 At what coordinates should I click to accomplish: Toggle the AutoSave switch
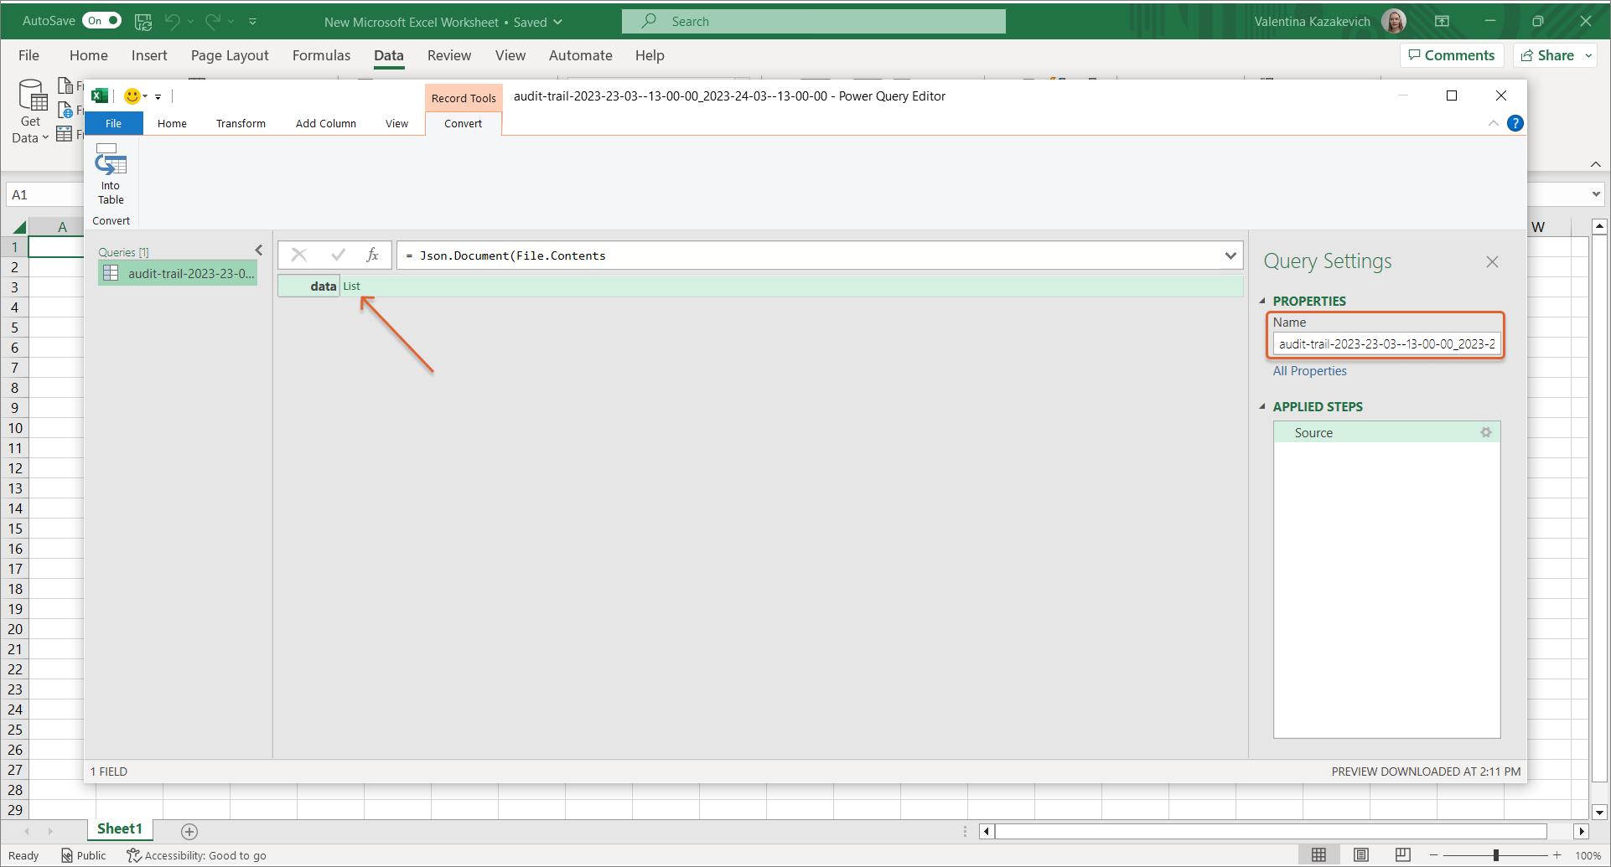click(x=101, y=21)
